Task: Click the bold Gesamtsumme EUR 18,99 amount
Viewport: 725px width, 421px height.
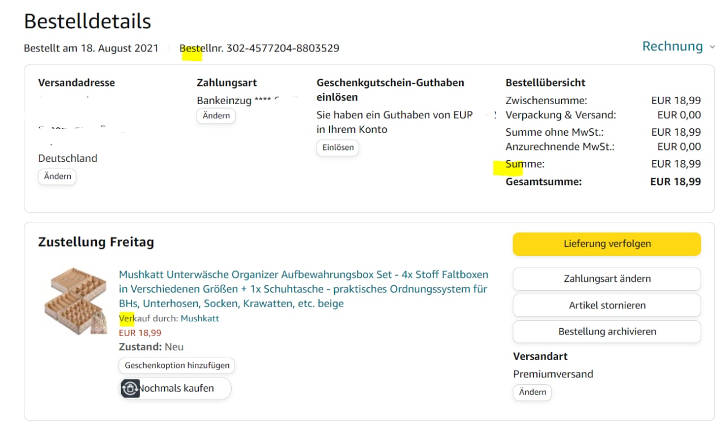Action: (675, 182)
